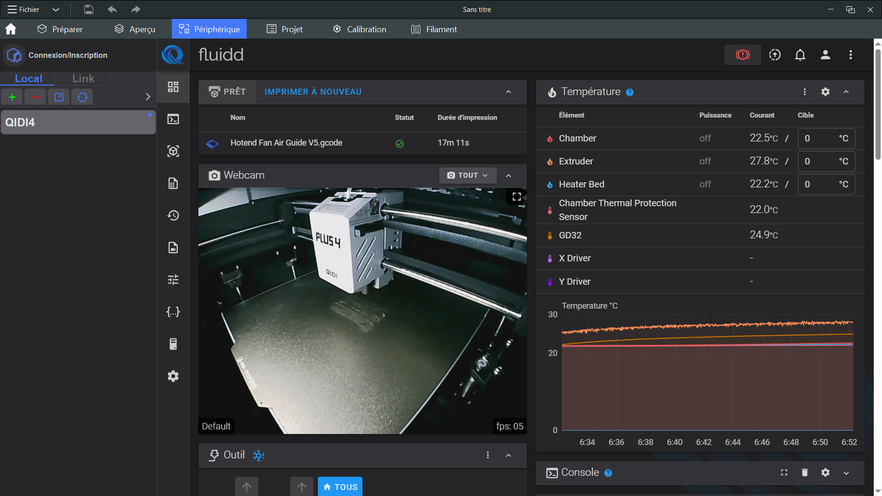Image resolution: width=882 pixels, height=496 pixels.
Task: Collapse the Webcam panel
Action: point(509,175)
